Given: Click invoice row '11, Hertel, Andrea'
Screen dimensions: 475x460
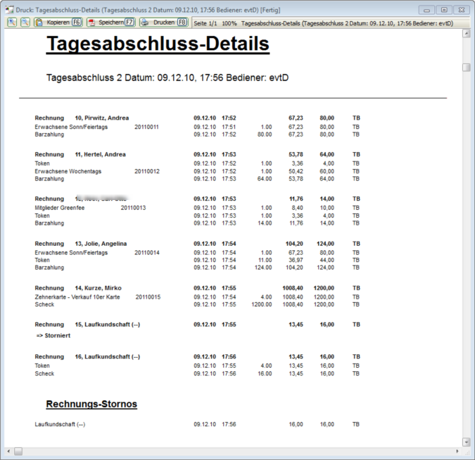Looking at the screenshot, I should (197, 154).
